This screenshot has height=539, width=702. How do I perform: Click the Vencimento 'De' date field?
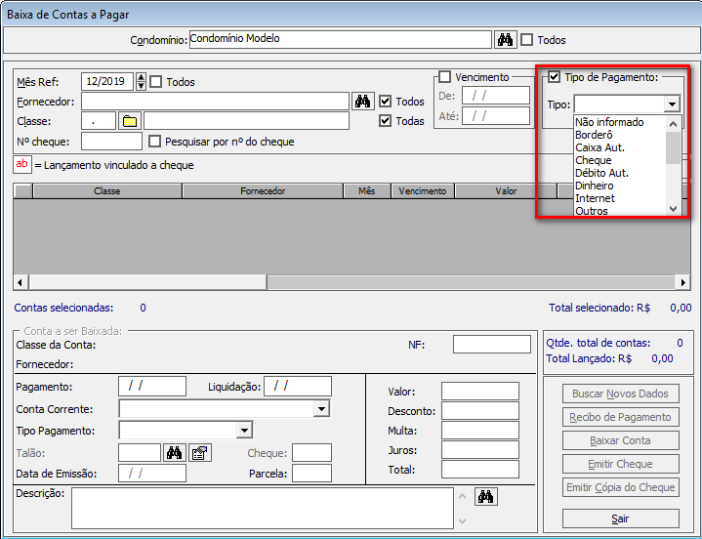(x=496, y=96)
